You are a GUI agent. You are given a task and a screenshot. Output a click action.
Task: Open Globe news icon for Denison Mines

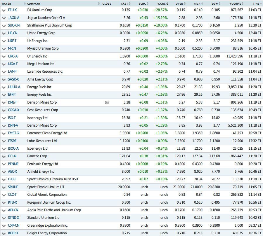[x=107, y=102]
